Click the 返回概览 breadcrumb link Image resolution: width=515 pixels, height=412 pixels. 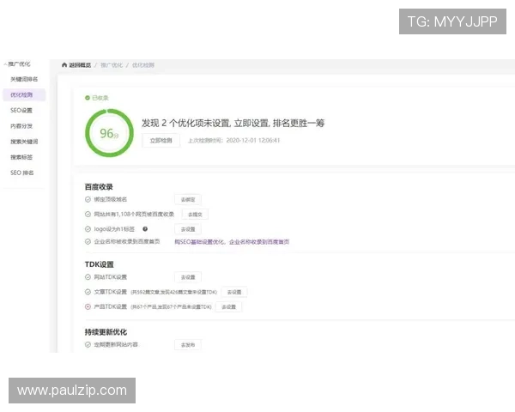coord(80,65)
